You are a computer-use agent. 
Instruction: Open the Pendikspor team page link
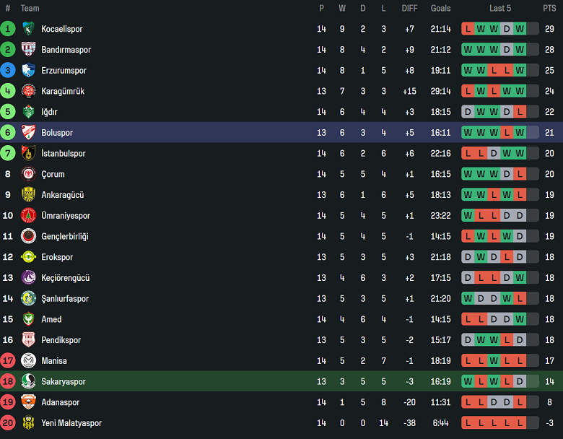(x=61, y=340)
